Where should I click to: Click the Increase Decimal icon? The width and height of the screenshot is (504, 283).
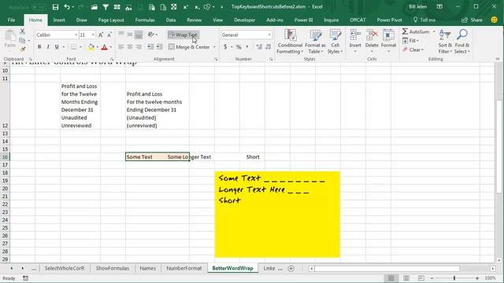coord(259,47)
